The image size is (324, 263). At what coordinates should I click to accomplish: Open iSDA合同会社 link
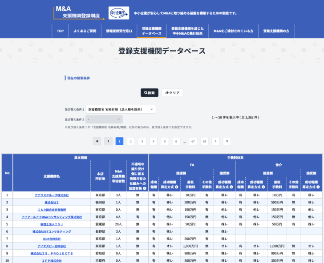pyautogui.click(x=52, y=239)
